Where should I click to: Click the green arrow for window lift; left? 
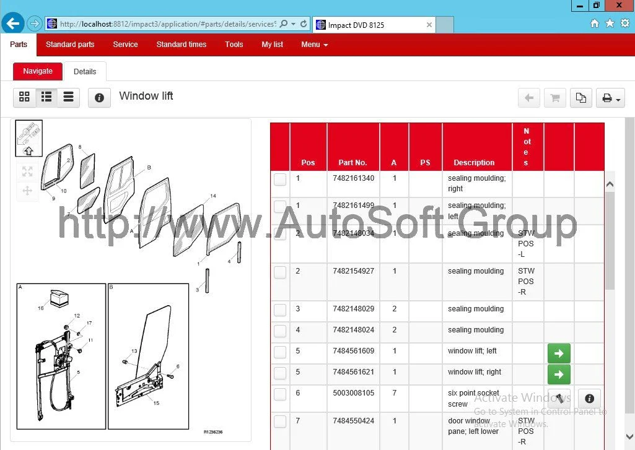tap(558, 353)
